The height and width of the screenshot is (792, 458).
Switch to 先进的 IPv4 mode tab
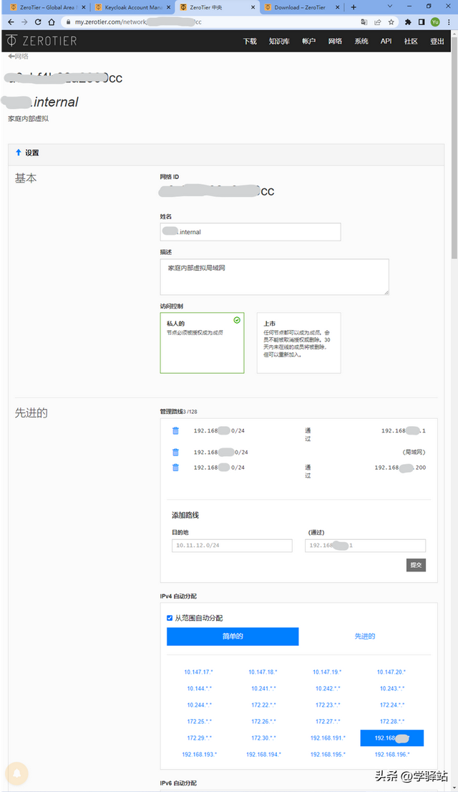[365, 637]
